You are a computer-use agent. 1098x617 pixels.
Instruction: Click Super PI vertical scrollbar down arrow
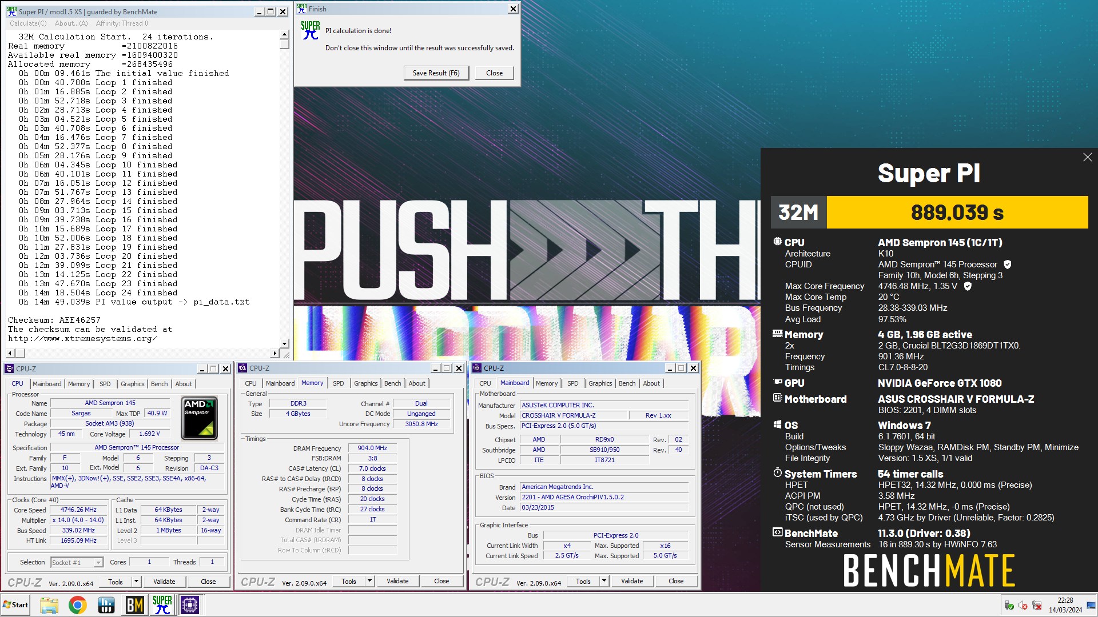pyautogui.click(x=284, y=343)
